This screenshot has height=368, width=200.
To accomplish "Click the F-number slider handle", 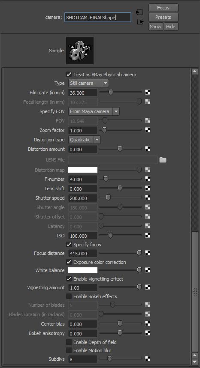I will tap(106, 179).
